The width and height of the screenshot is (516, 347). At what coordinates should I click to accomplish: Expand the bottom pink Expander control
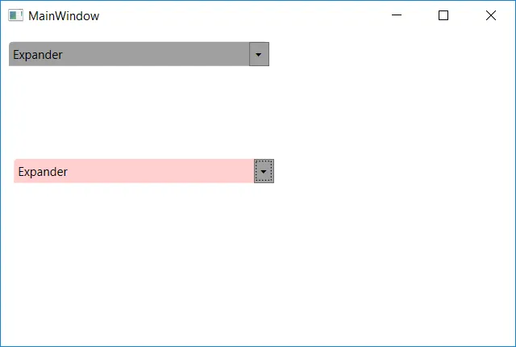[264, 171]
